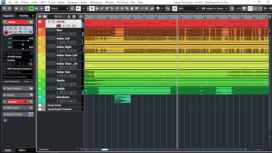Screen dimensions: 272x153
Task: Adjust the DRUM pan slider in Inspector
Action: click(x=23, y=45)
